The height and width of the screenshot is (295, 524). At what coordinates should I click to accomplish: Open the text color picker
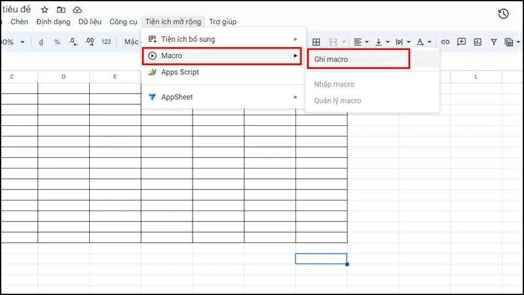click(424, 42)
